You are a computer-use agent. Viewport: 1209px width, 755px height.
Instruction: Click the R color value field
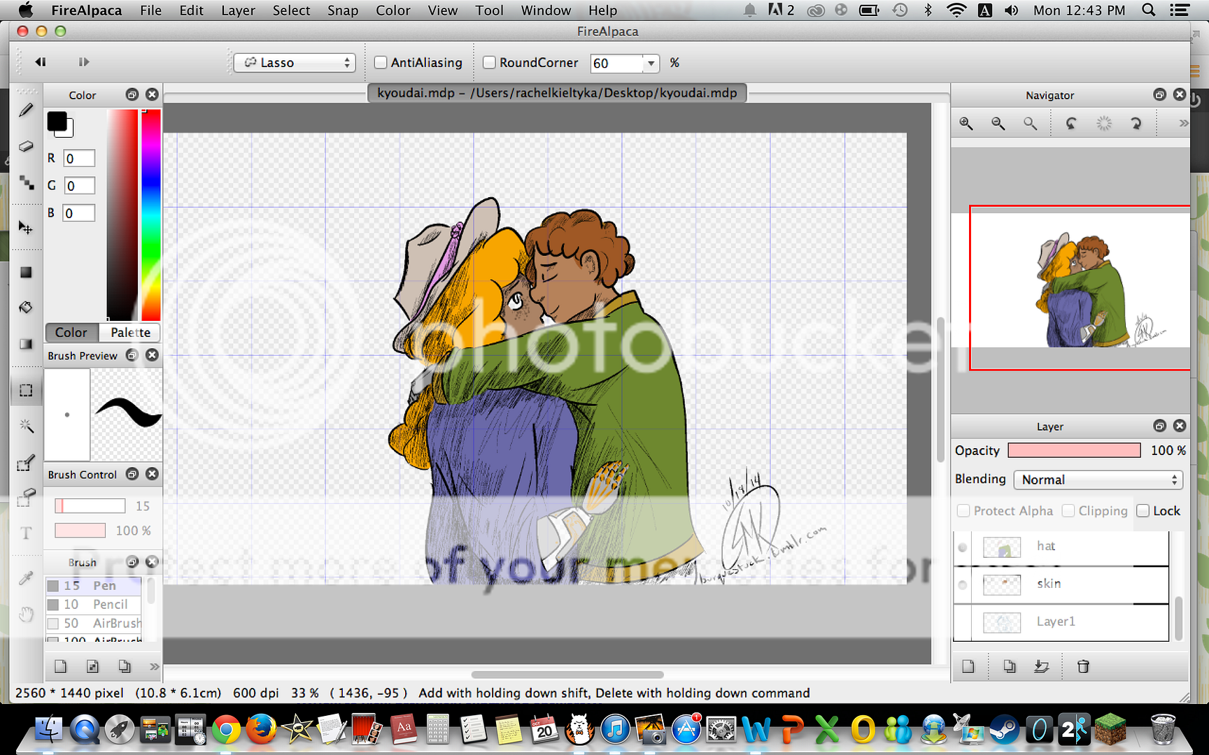(79, 159)
